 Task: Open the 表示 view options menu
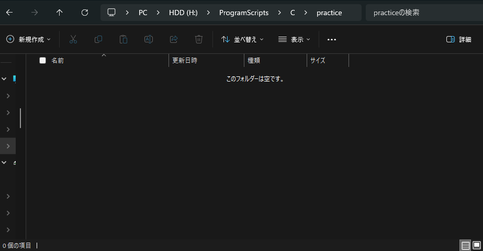(294, 39)
